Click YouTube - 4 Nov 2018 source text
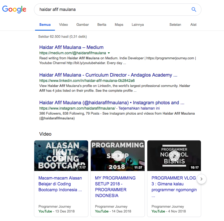Viewport: 224px width, 221px height. (x=169, y=211)
